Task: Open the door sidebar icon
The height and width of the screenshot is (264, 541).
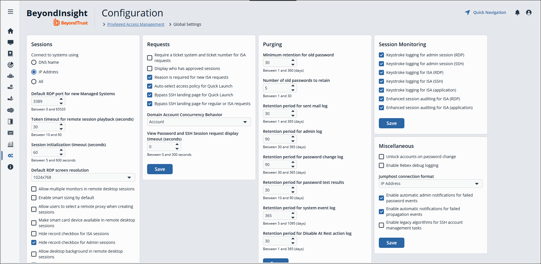Action: 11,122
